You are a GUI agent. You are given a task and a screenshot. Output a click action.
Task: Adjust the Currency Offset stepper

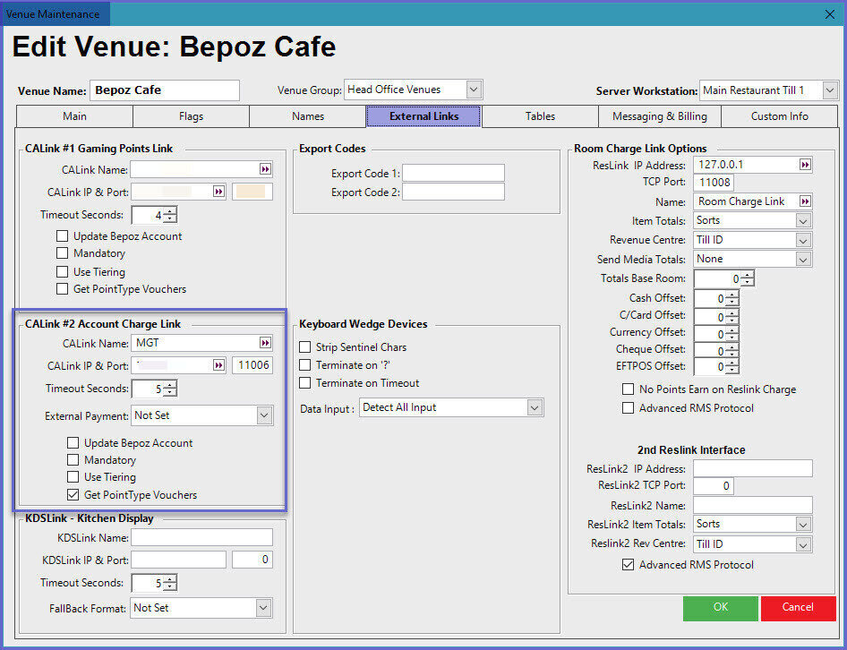pos(731,333)
